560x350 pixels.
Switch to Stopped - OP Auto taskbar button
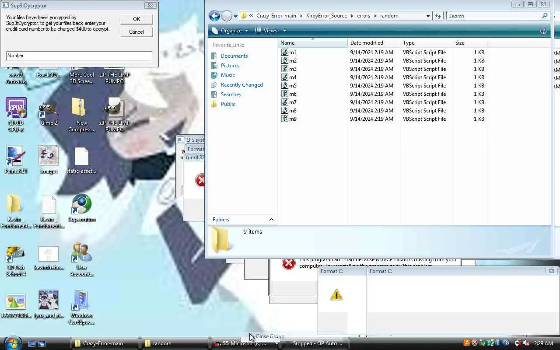(315, 343)
